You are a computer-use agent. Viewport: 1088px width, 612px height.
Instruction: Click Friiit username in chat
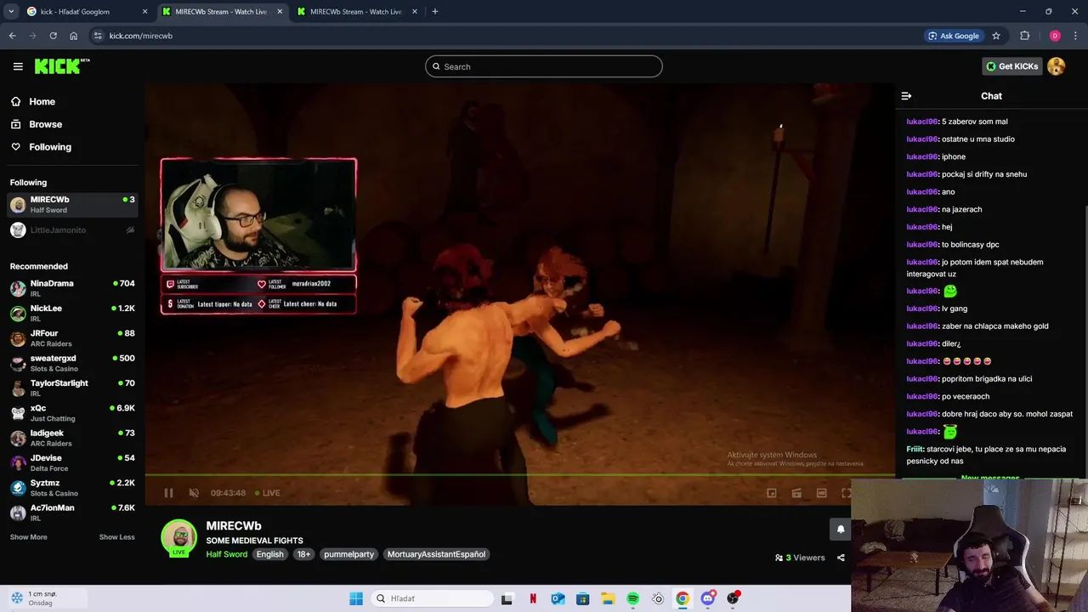(915, 449)
